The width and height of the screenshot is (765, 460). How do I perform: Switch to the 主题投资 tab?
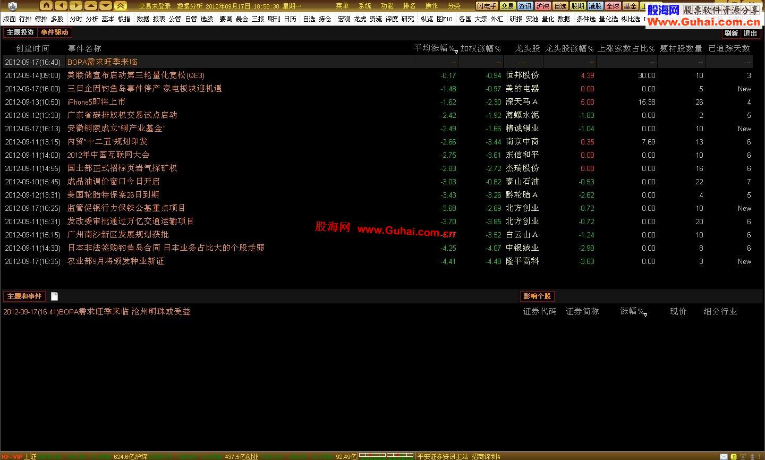tap(20, 32)
